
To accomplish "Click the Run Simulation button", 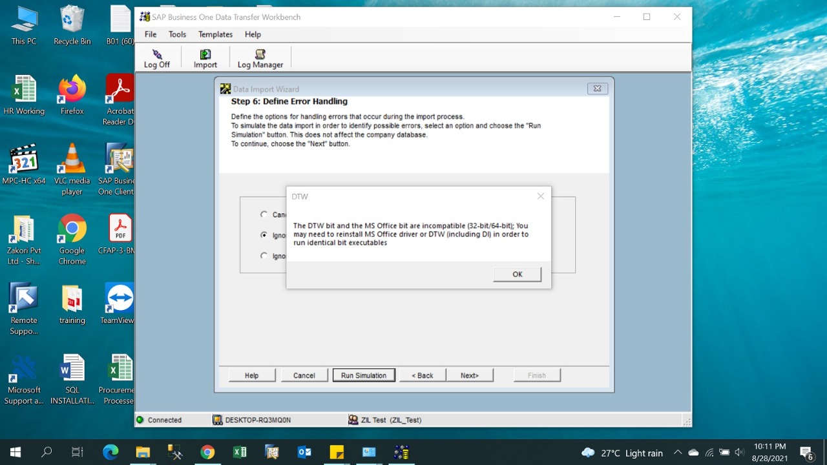I will coord(364,375).
